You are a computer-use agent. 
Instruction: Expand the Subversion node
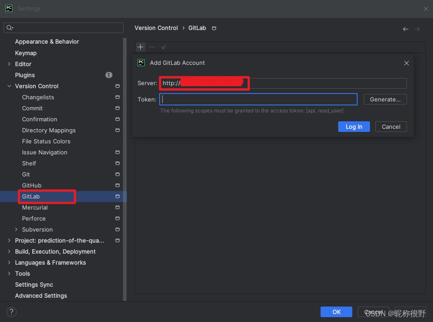16,229
